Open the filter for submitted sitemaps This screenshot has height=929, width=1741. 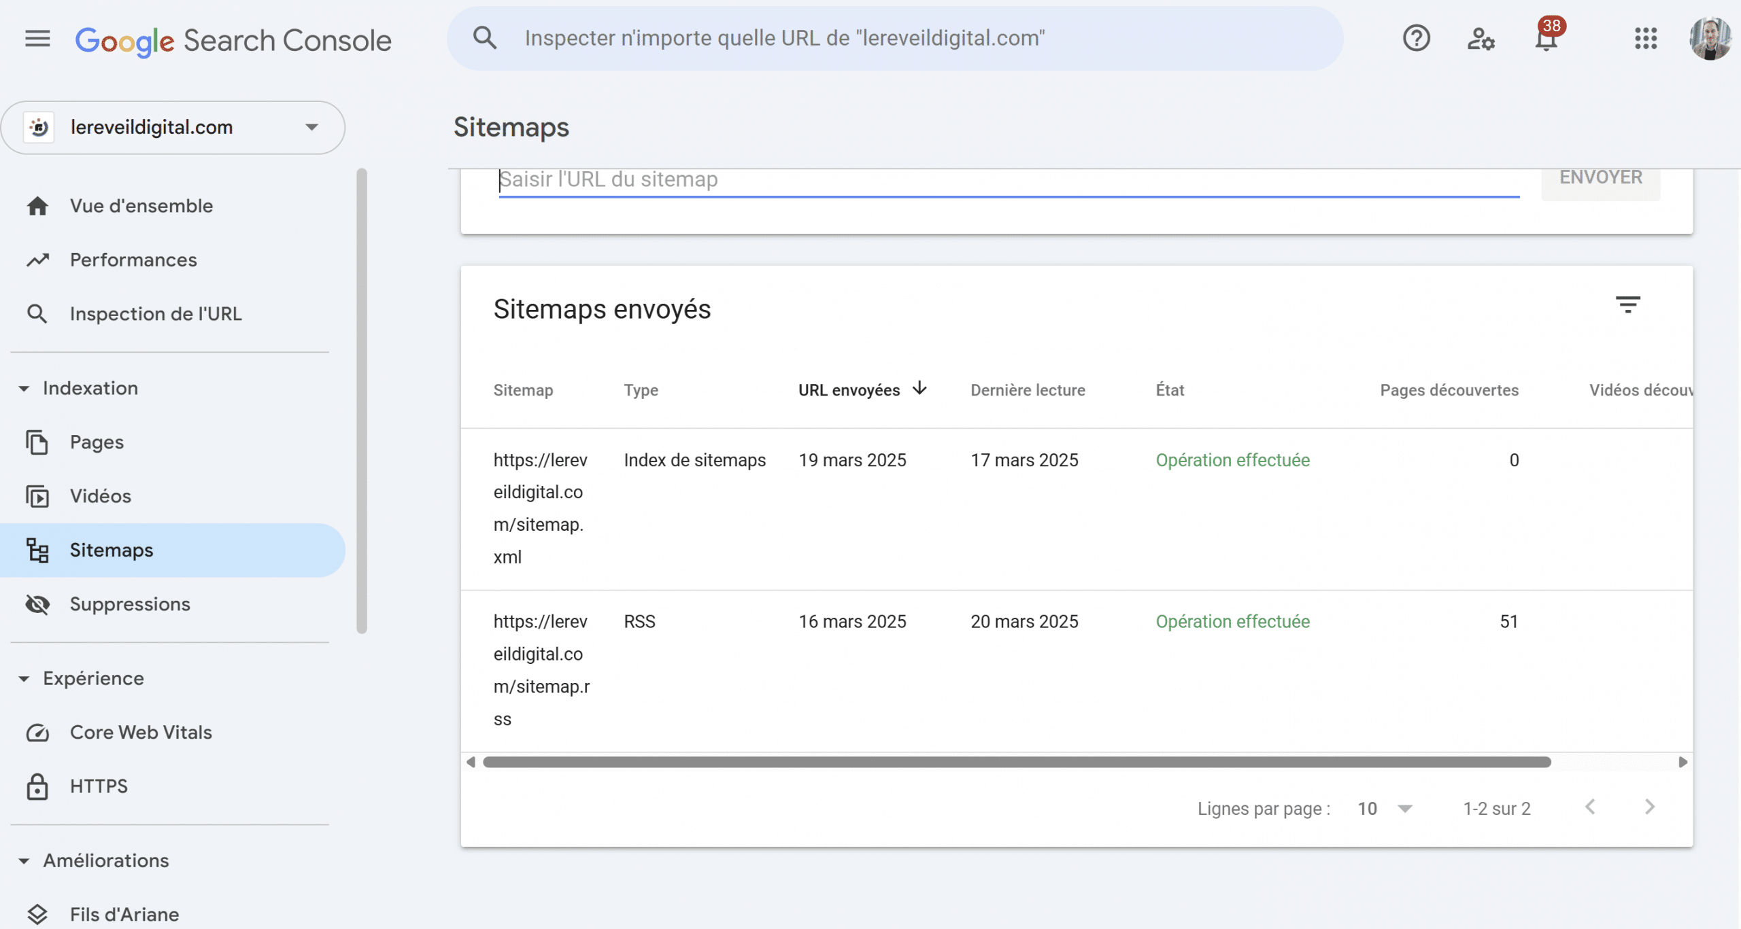1629,304
